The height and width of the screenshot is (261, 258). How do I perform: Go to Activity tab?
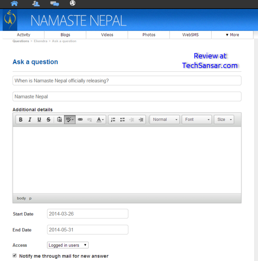[23, 35]
